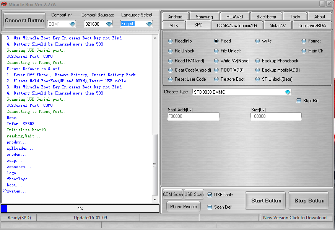Choose Restore Boot radio option
This screenshot has width=335, height=230.
(x=216, y=79)
